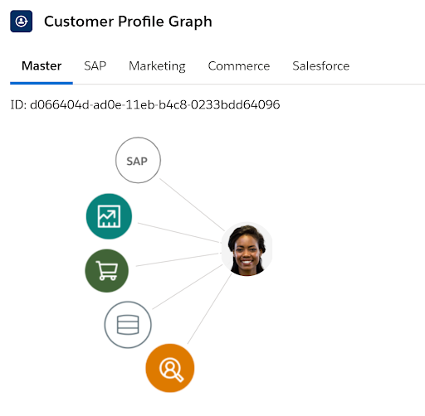Switch to the SAP tab
Screen dimensions: 425x416
(95, 66)
